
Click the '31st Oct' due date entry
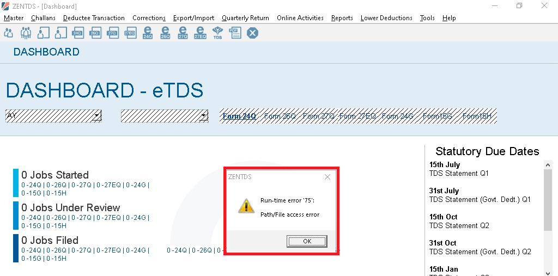coord(442,243)
